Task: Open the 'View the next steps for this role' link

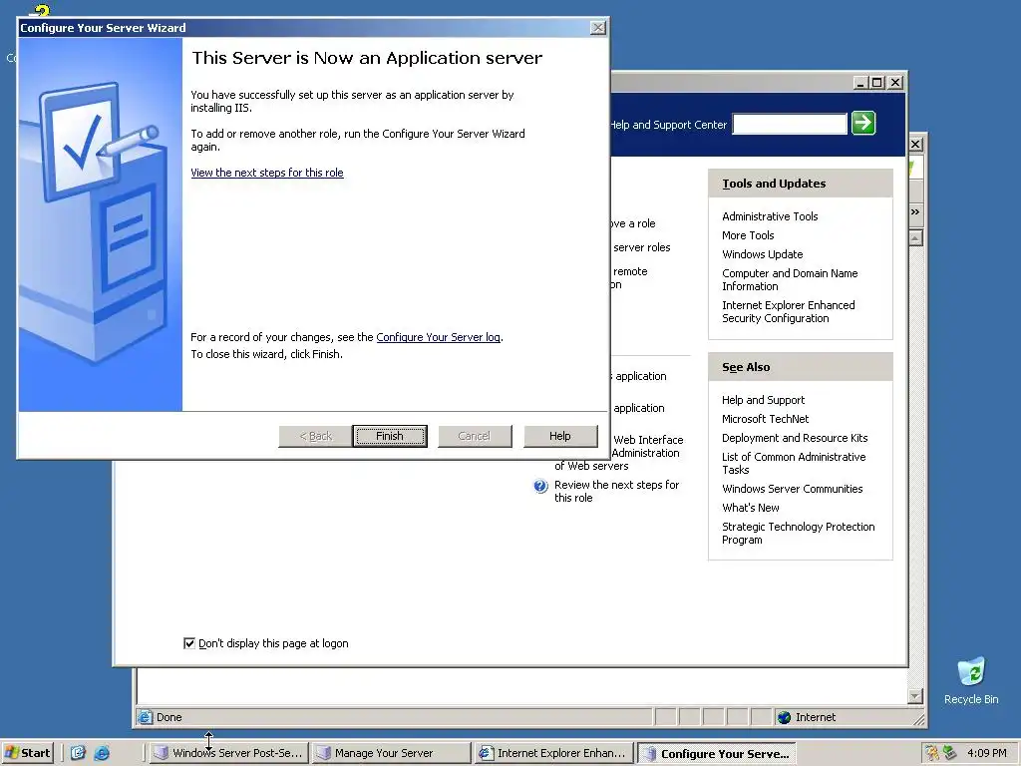Action: coord(267,173)
